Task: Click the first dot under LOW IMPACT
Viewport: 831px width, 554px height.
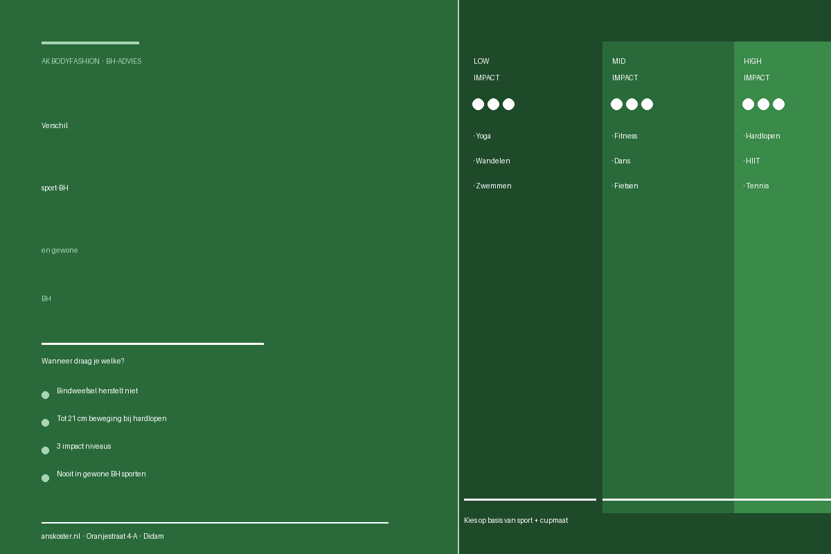Action: [x=478, y=105]
